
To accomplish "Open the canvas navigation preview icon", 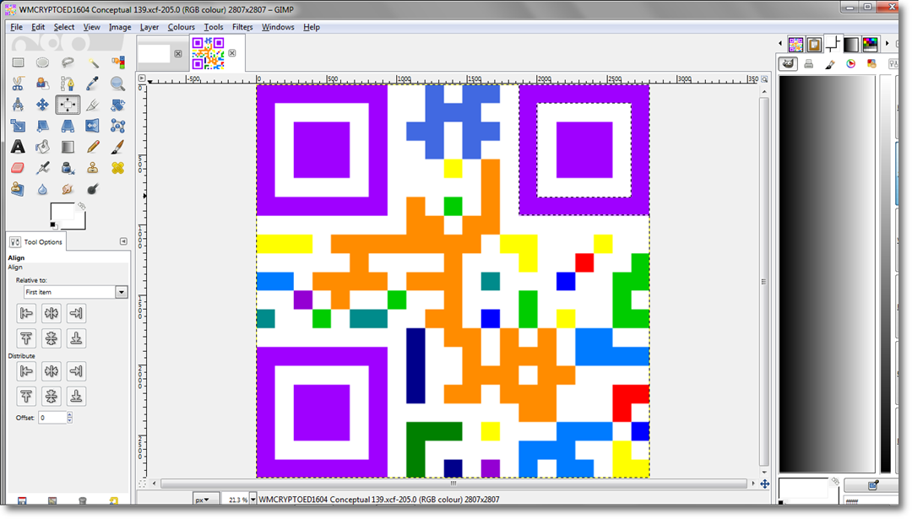I will click(765, 484).
